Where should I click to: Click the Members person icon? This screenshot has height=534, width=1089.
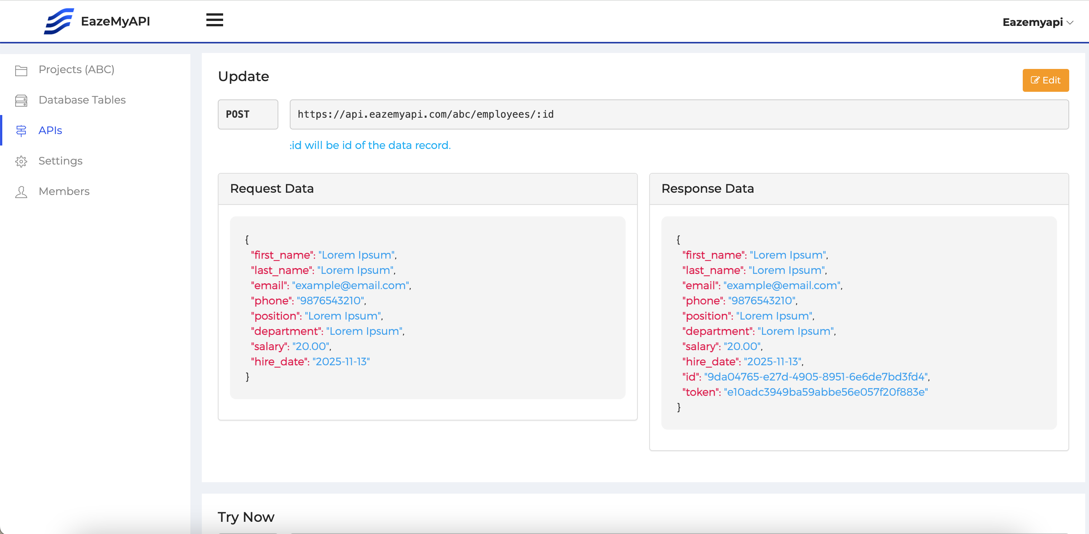21,192
